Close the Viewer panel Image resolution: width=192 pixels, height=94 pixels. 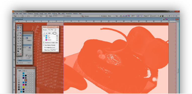click(58, 27)
